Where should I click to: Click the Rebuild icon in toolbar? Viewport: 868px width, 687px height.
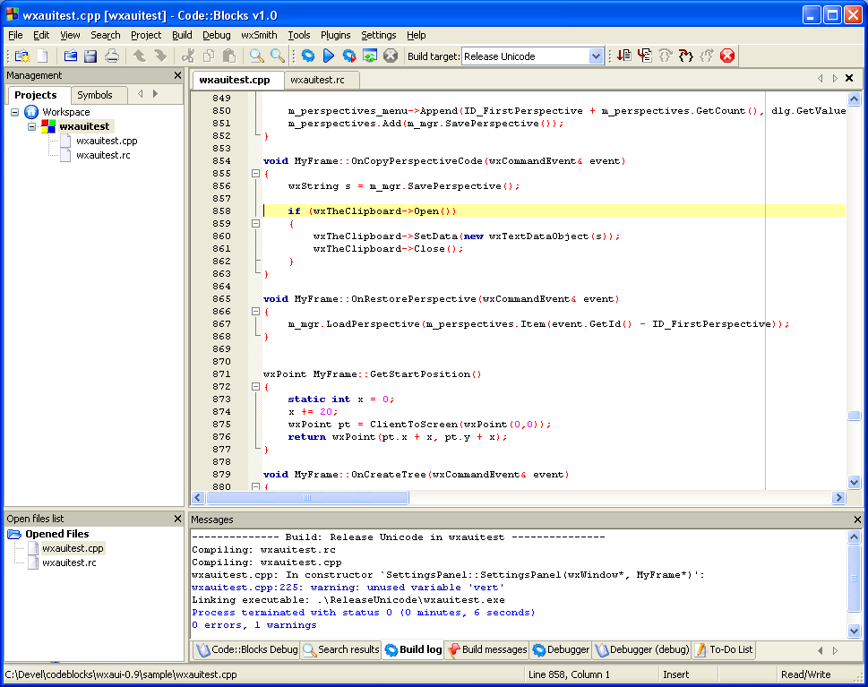pyautogui.click(x=370, y=56)
